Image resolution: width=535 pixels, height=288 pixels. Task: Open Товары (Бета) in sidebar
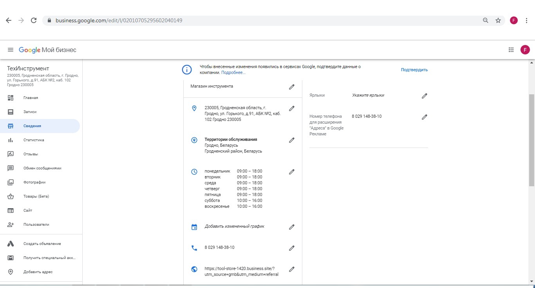click(x=40, y=196)
